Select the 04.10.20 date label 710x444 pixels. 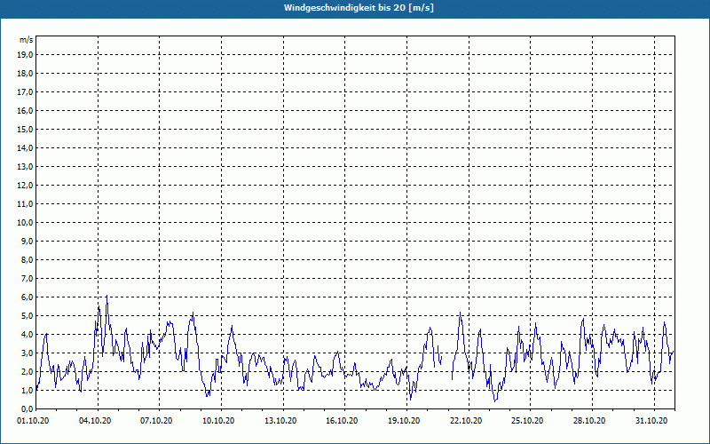95,421
